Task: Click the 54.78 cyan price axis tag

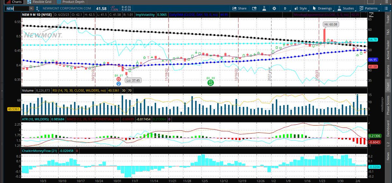Action: [373, 40]
